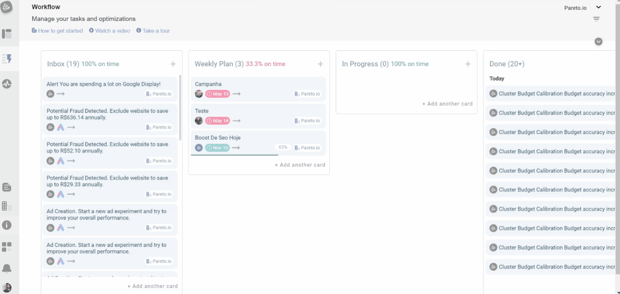The image size is (620, 294).
Task: Open the first Cluster Budget Calibration card
Action: coord(552,94)
